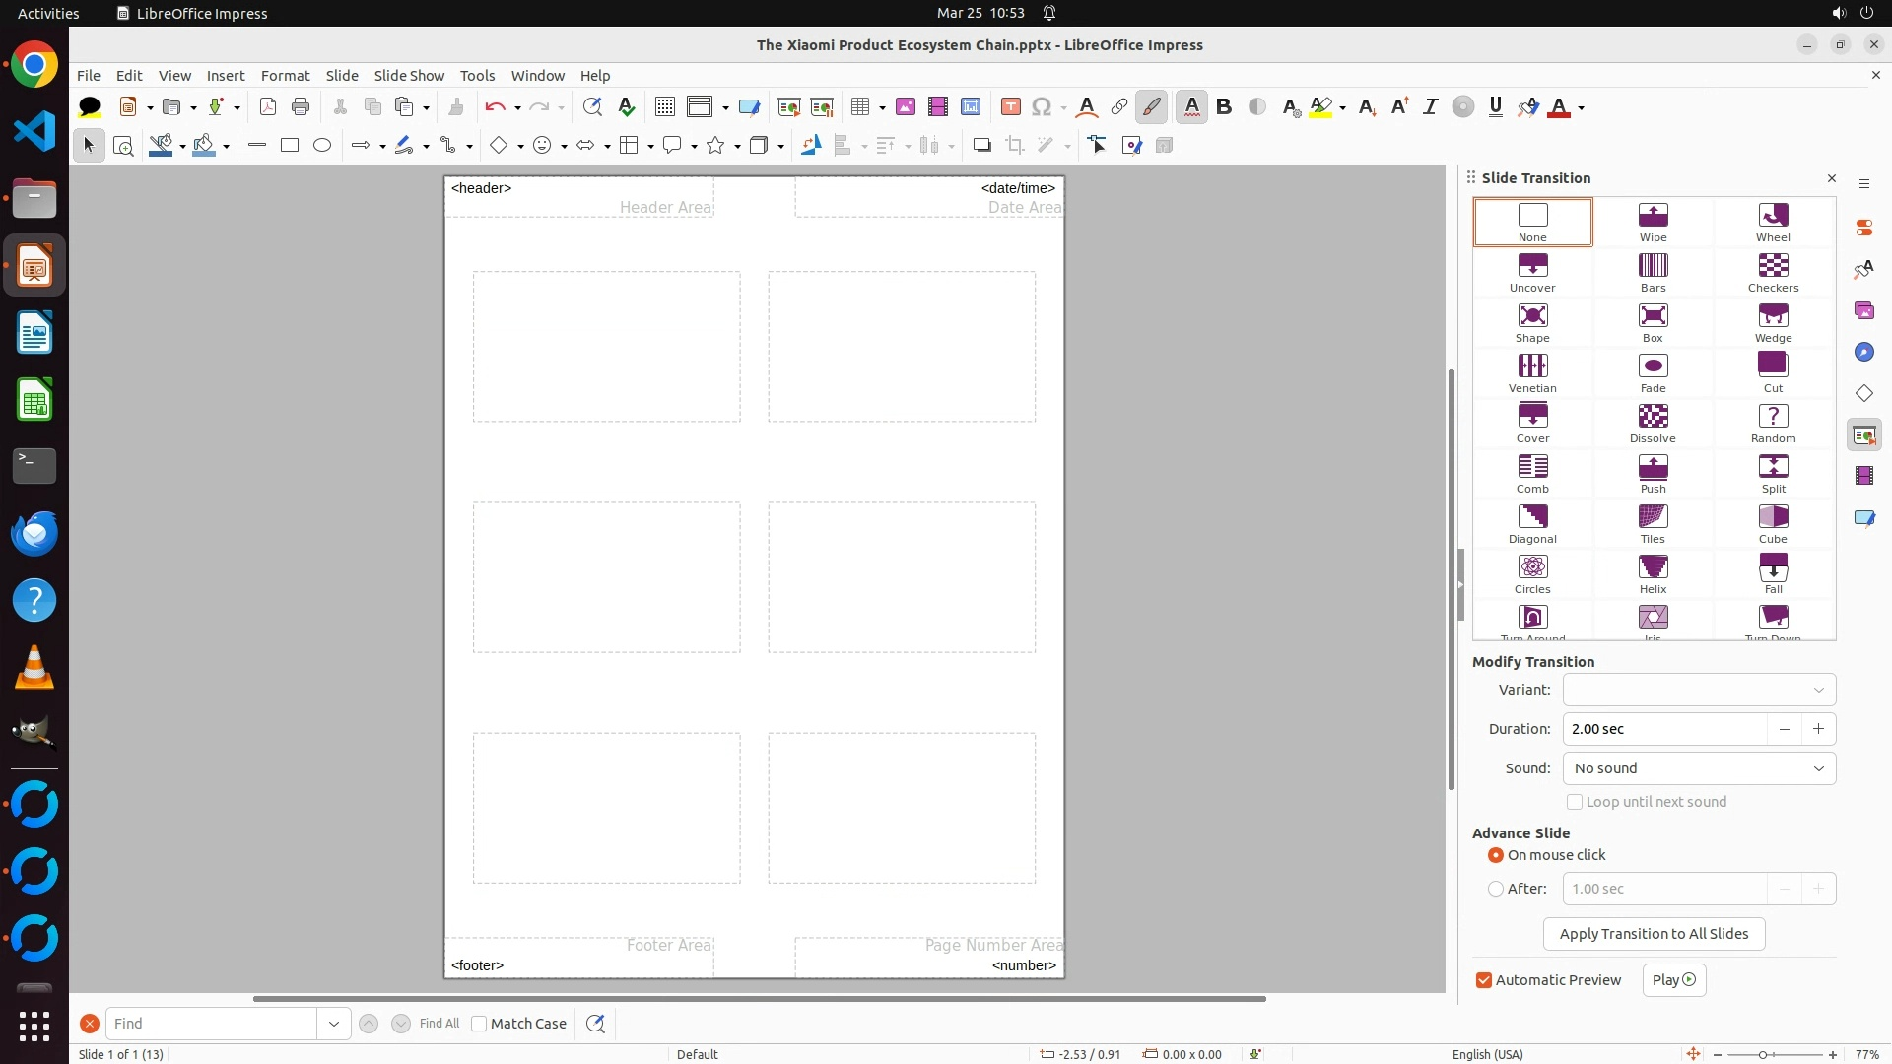1892x1064 pixels.
Task: Toggle the Display Grid icon
Action: pyautogui.click(x=665, y=107)
